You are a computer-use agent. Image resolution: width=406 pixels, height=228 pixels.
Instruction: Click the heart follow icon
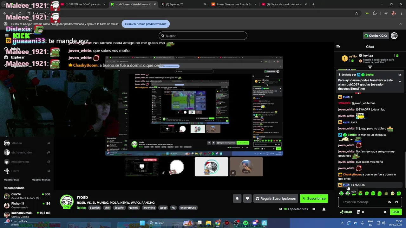point(247,199)
